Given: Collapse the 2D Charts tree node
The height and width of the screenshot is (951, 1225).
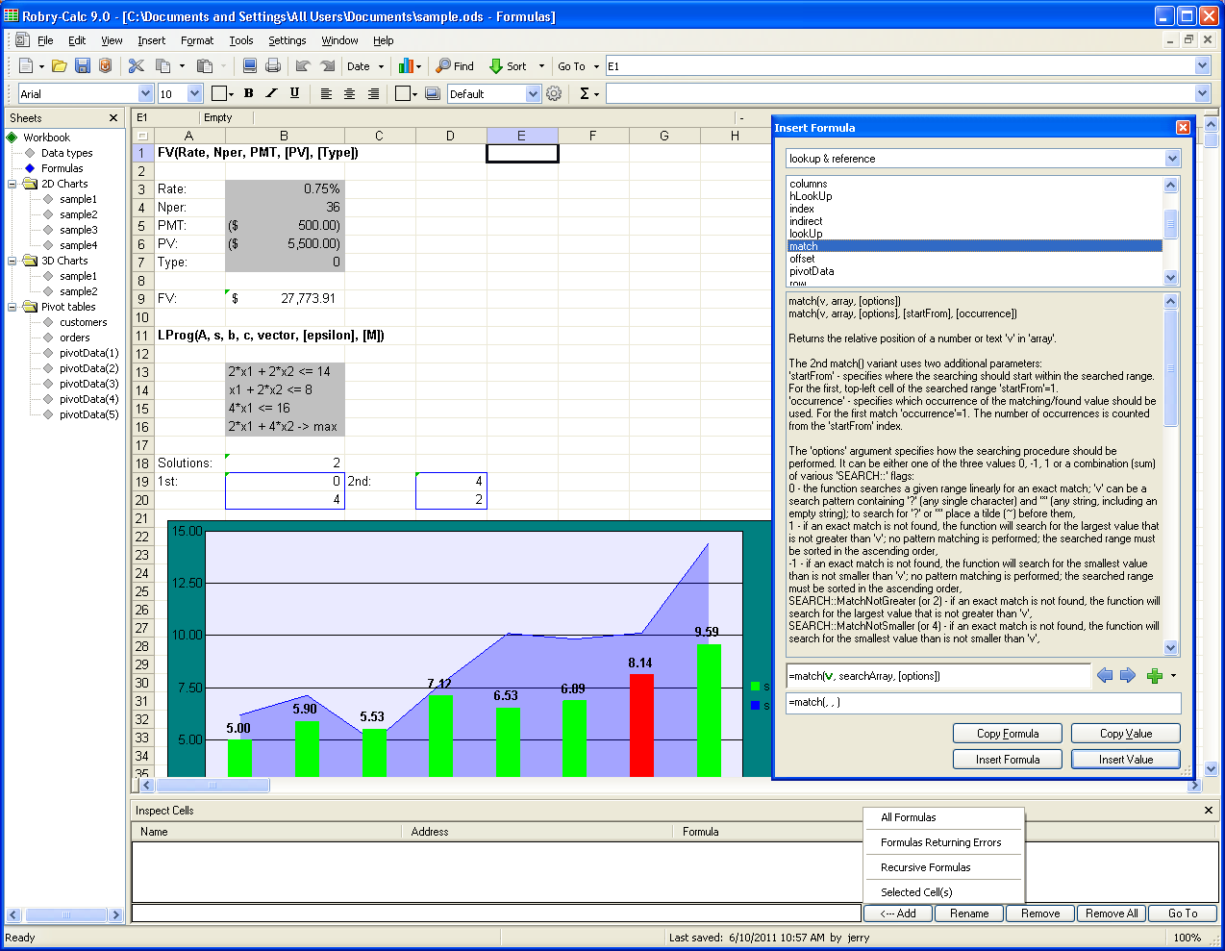Looking at the screenshot, I should (x=12, y=184).
